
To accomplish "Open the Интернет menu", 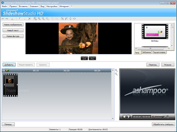I will 64,6.
